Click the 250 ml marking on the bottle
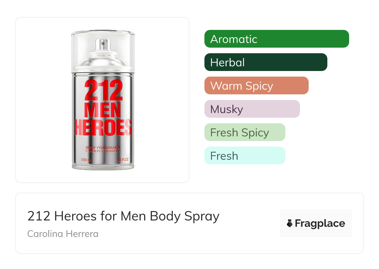Viewport: 379px width, 269px height. (x=86, y=160)
